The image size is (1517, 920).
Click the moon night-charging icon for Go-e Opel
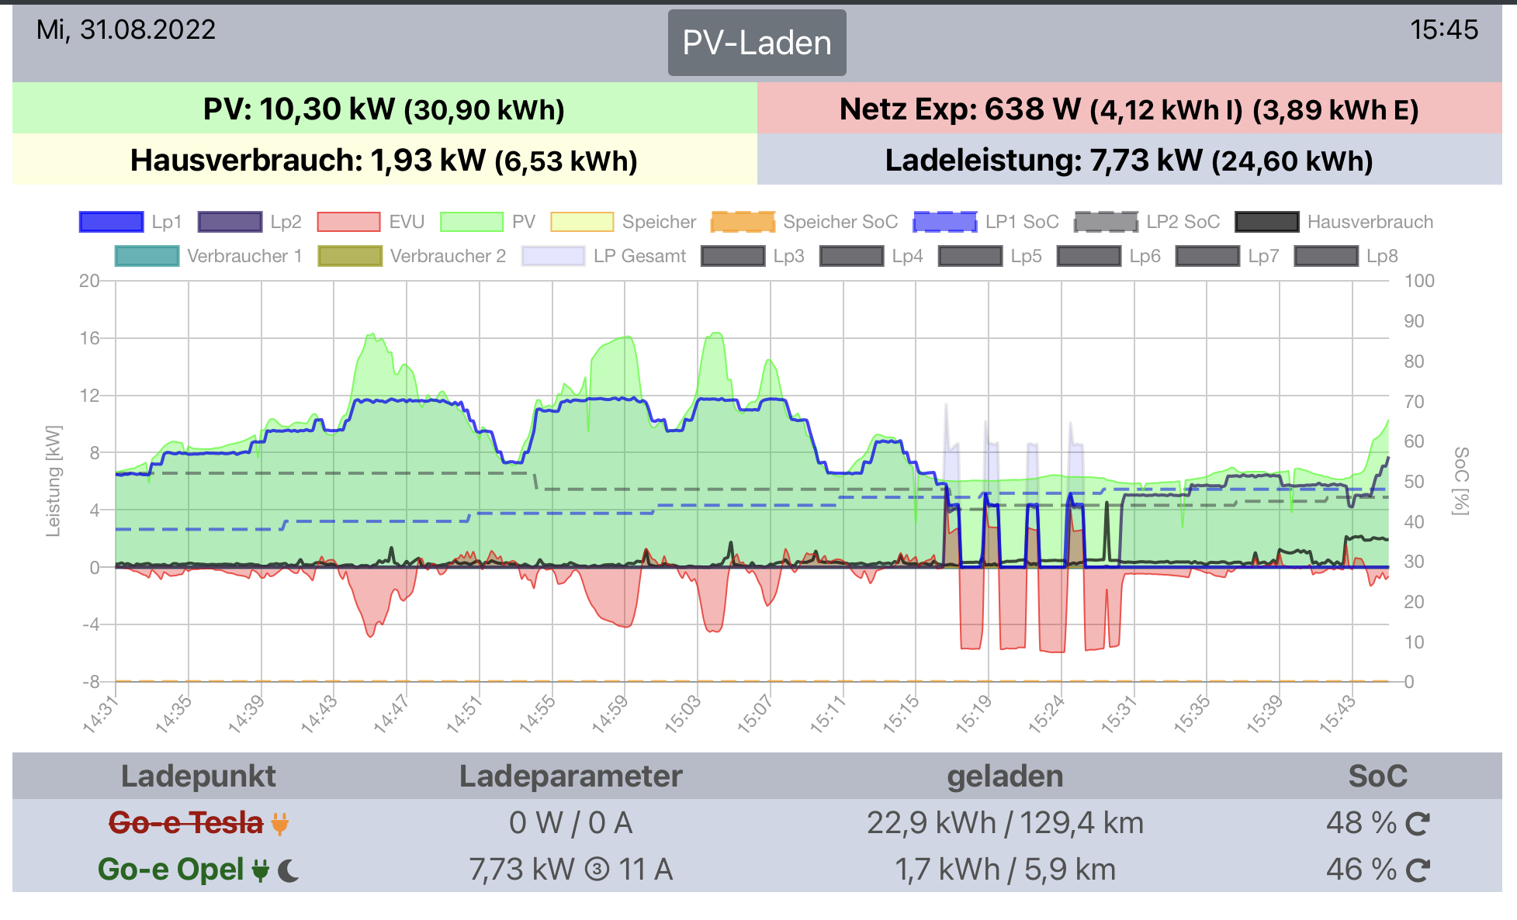click(x=289, y=870)
